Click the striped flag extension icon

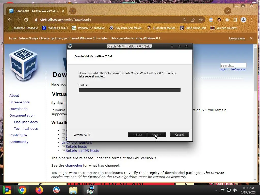[x=211, y=20]
